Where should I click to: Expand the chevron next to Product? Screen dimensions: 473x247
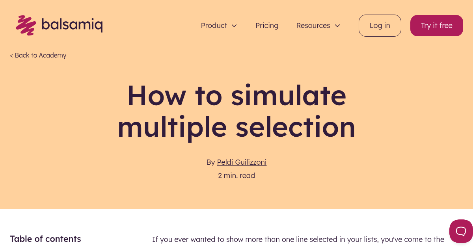click(x=234, y=26)
